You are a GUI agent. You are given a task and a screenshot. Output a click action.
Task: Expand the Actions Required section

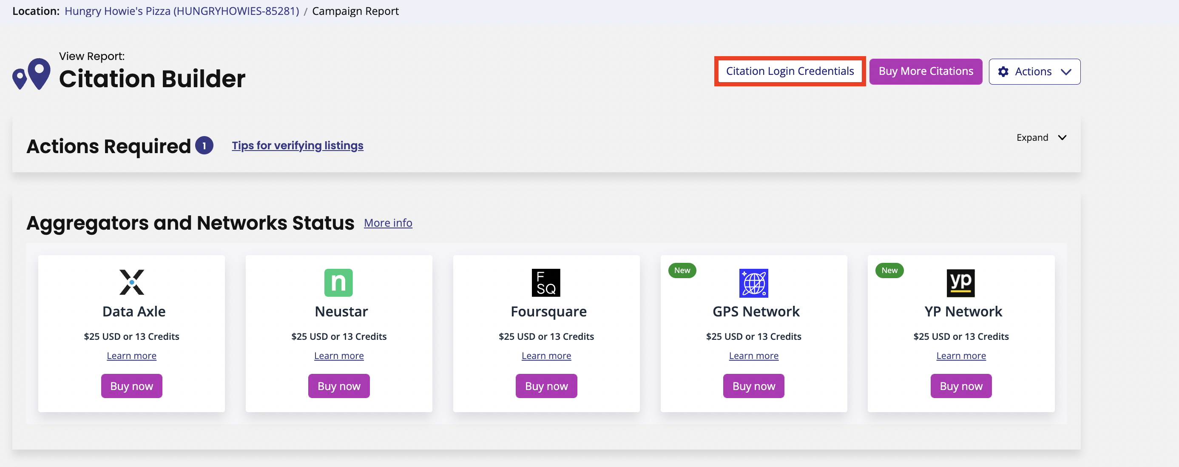[1041, 137]
